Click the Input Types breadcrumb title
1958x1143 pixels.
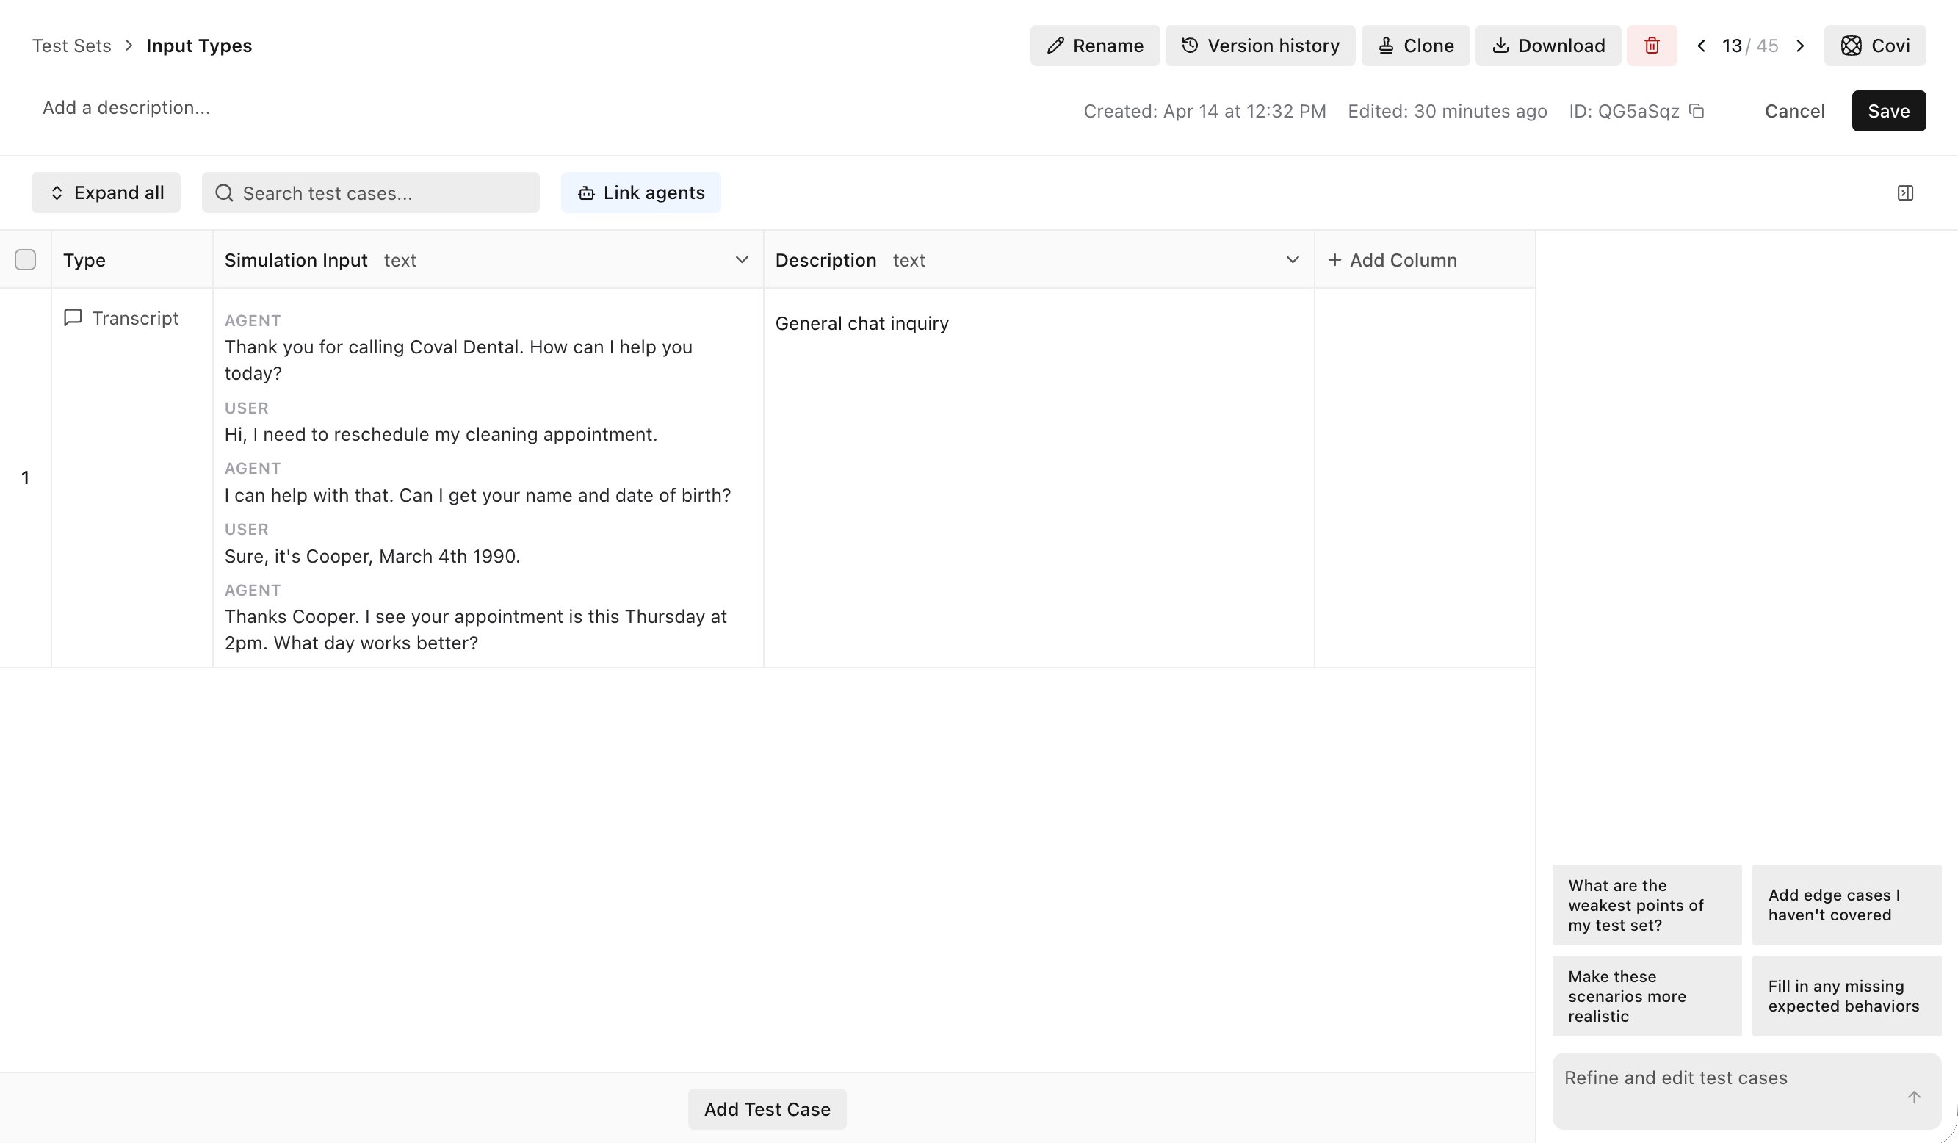(199, 46)
